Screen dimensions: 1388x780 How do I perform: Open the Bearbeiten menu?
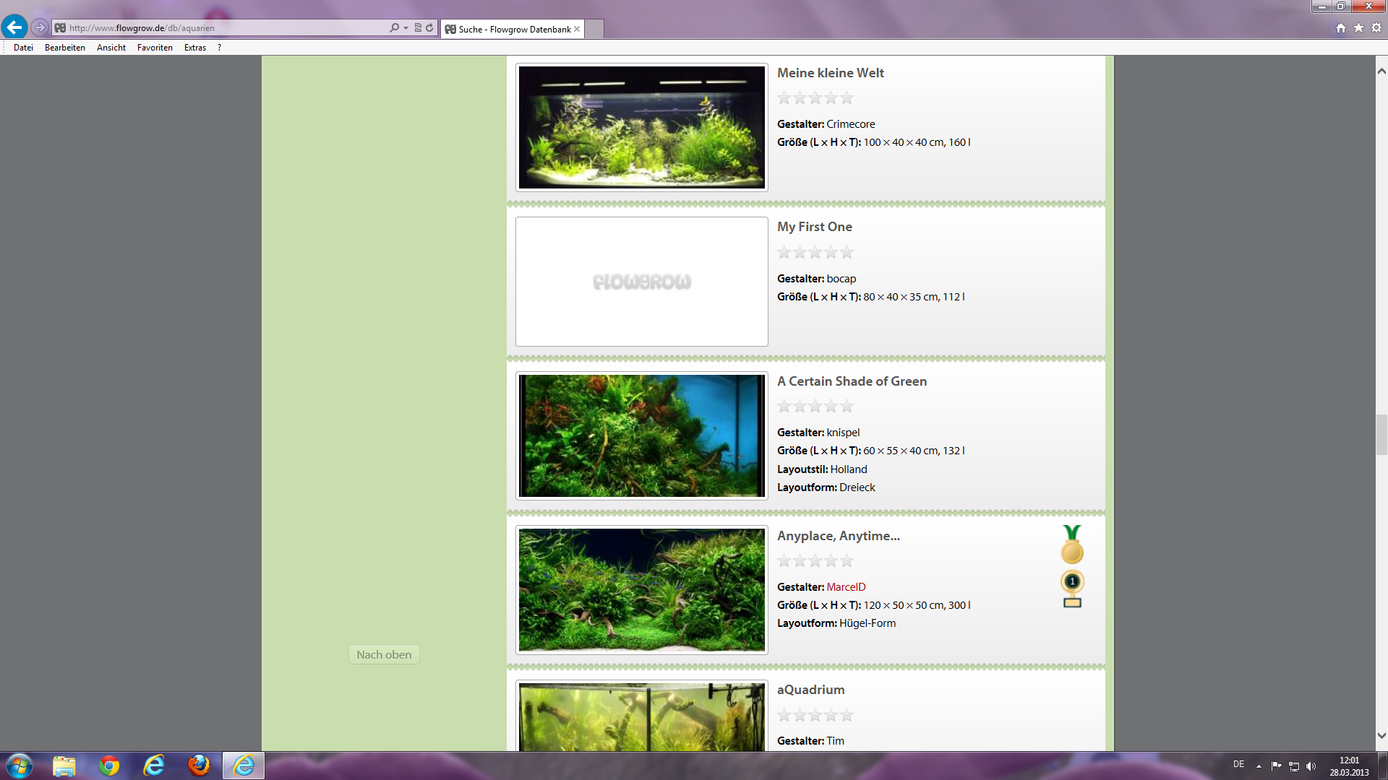pos(65,48)
